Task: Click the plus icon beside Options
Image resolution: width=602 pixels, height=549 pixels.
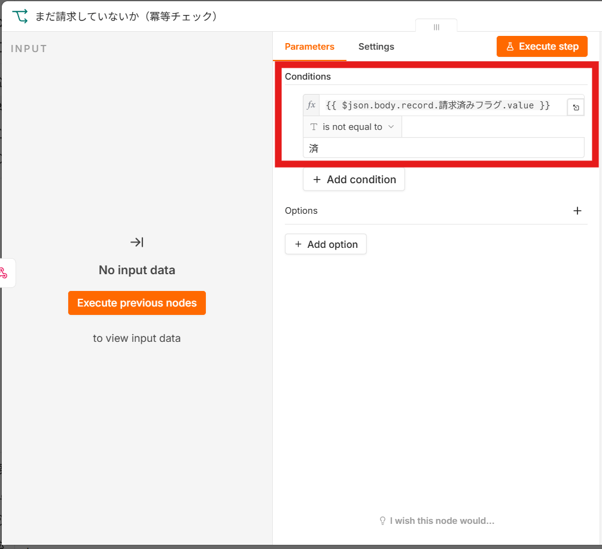Action: point(577,211)
